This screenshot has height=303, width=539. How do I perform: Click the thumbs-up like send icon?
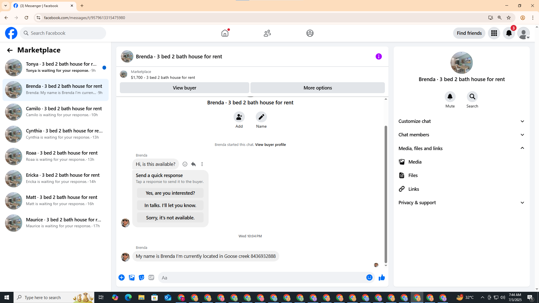[382, 278]
